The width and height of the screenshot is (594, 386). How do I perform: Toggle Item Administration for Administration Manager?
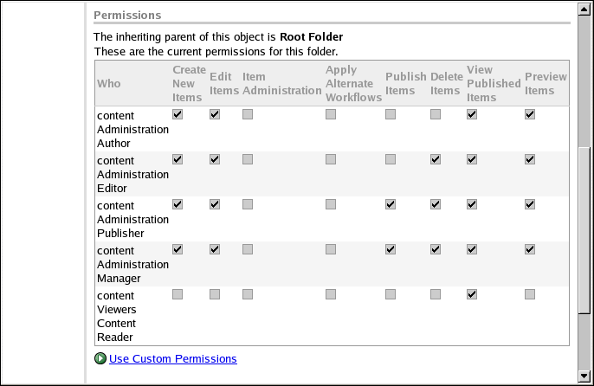click(x=248, y=249)
